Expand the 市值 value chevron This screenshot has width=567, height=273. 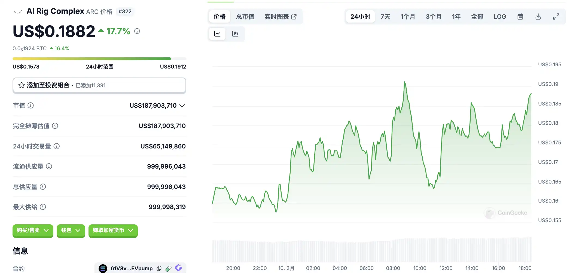point(182,106)
